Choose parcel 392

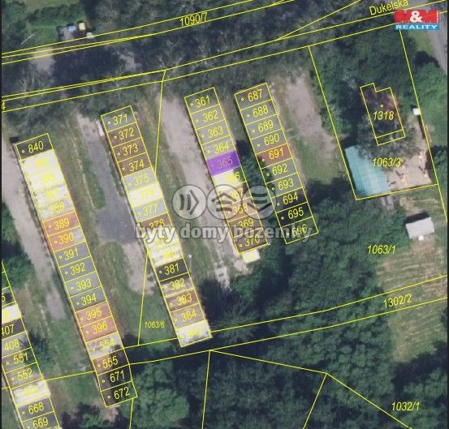pyautogui.click(x=76, y=269)
